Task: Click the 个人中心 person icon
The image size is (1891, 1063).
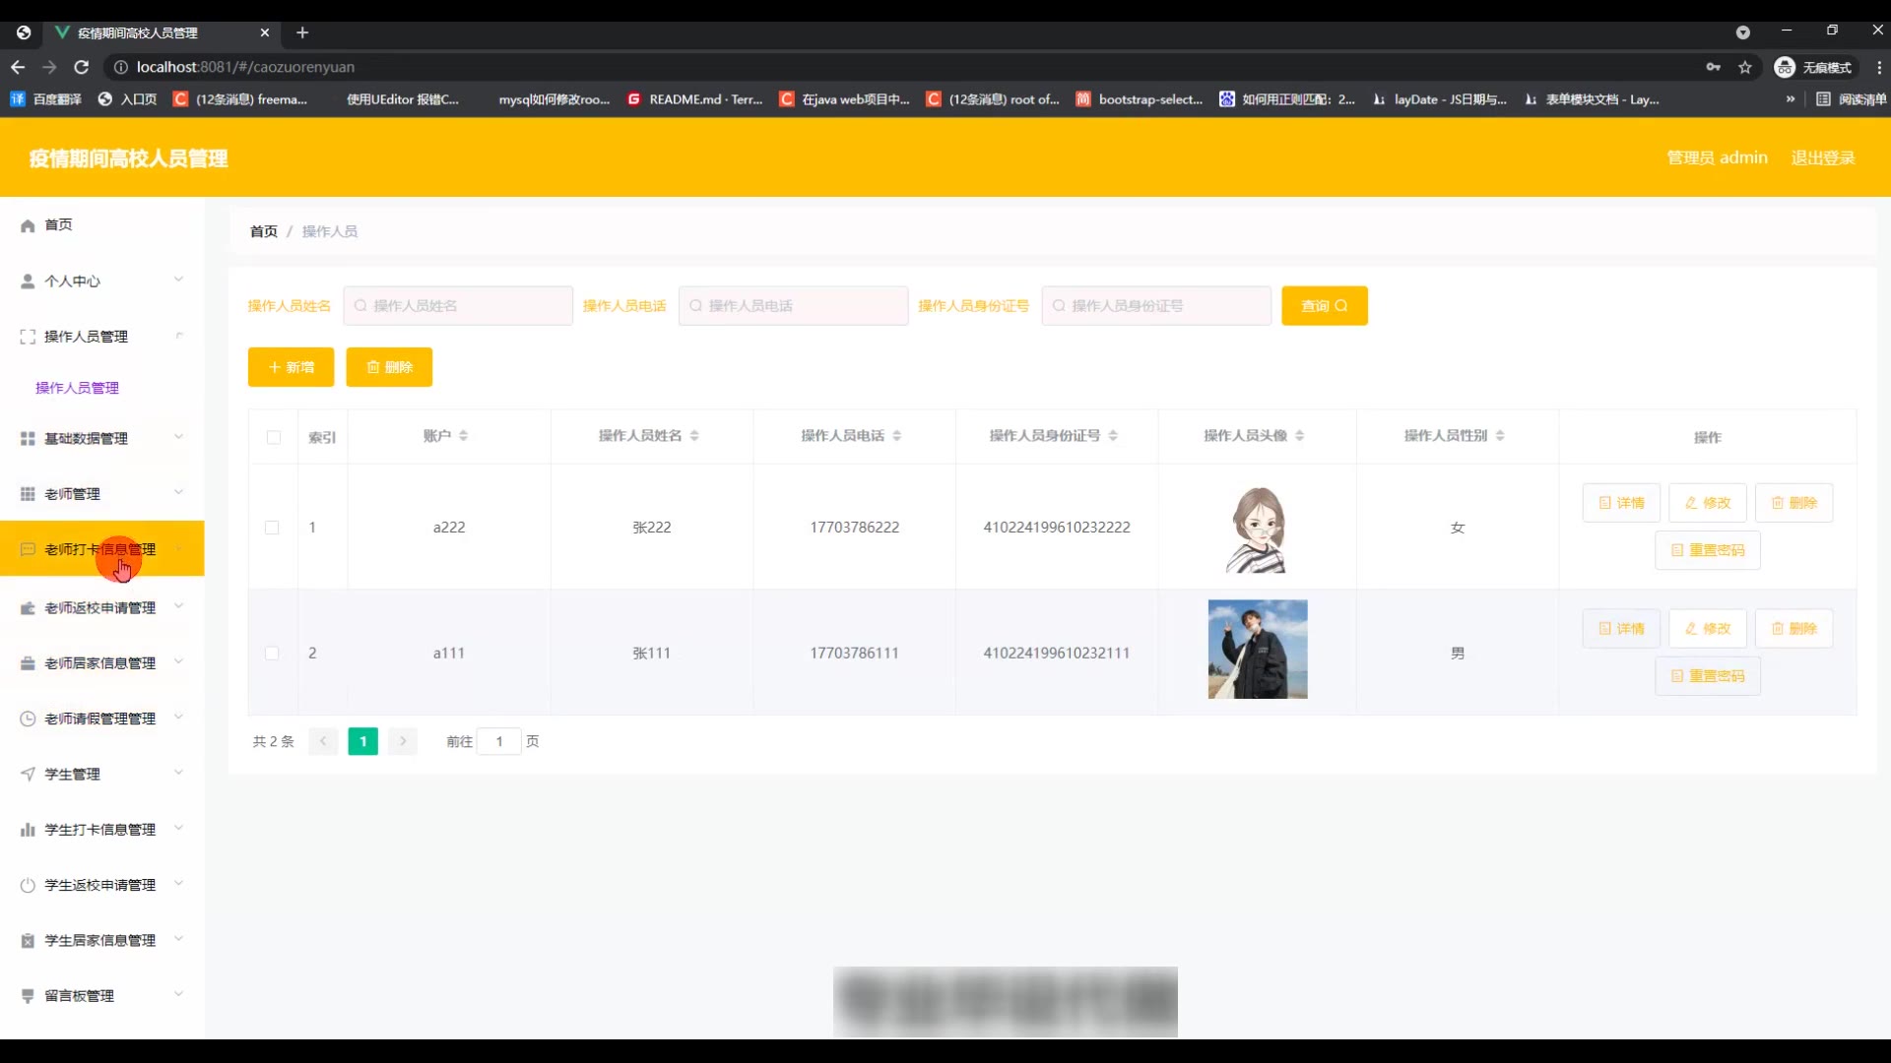Action: click(28, 281)
